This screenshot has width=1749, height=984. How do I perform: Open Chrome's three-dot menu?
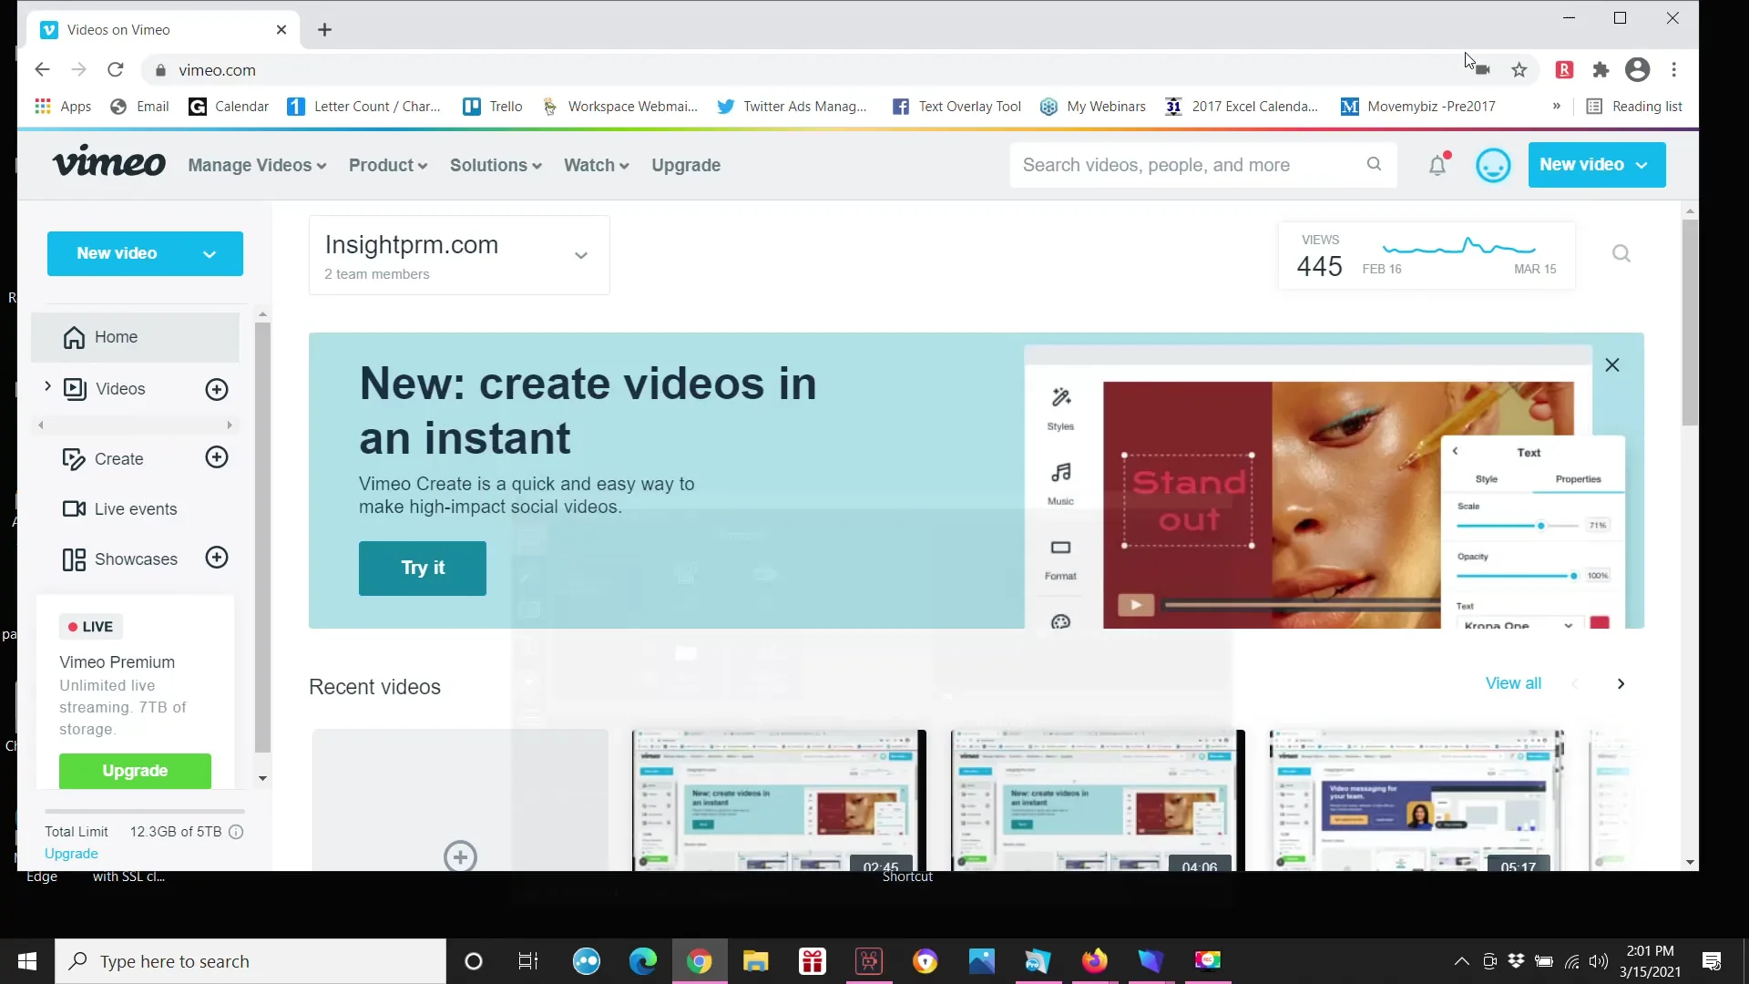[1674, 70]
